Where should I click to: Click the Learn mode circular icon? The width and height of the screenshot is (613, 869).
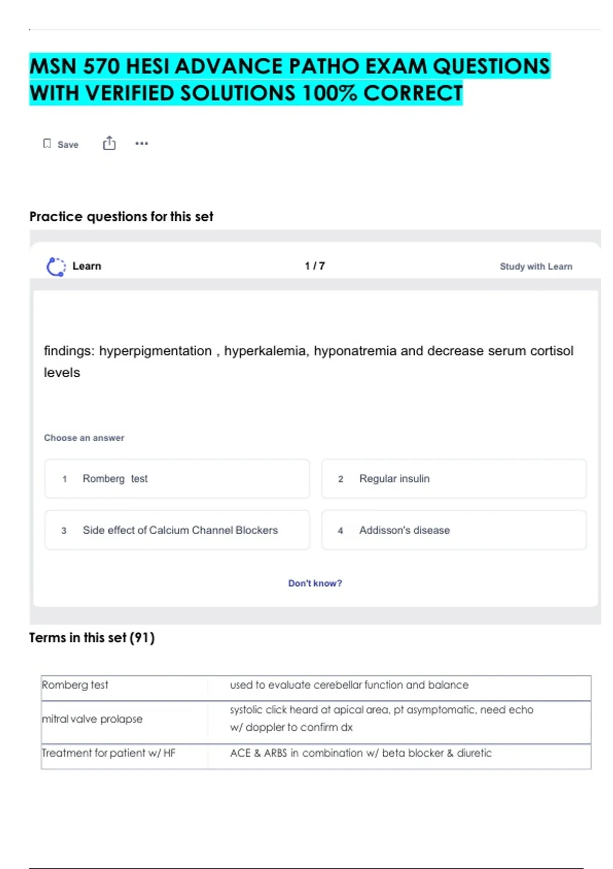point(56,266)
